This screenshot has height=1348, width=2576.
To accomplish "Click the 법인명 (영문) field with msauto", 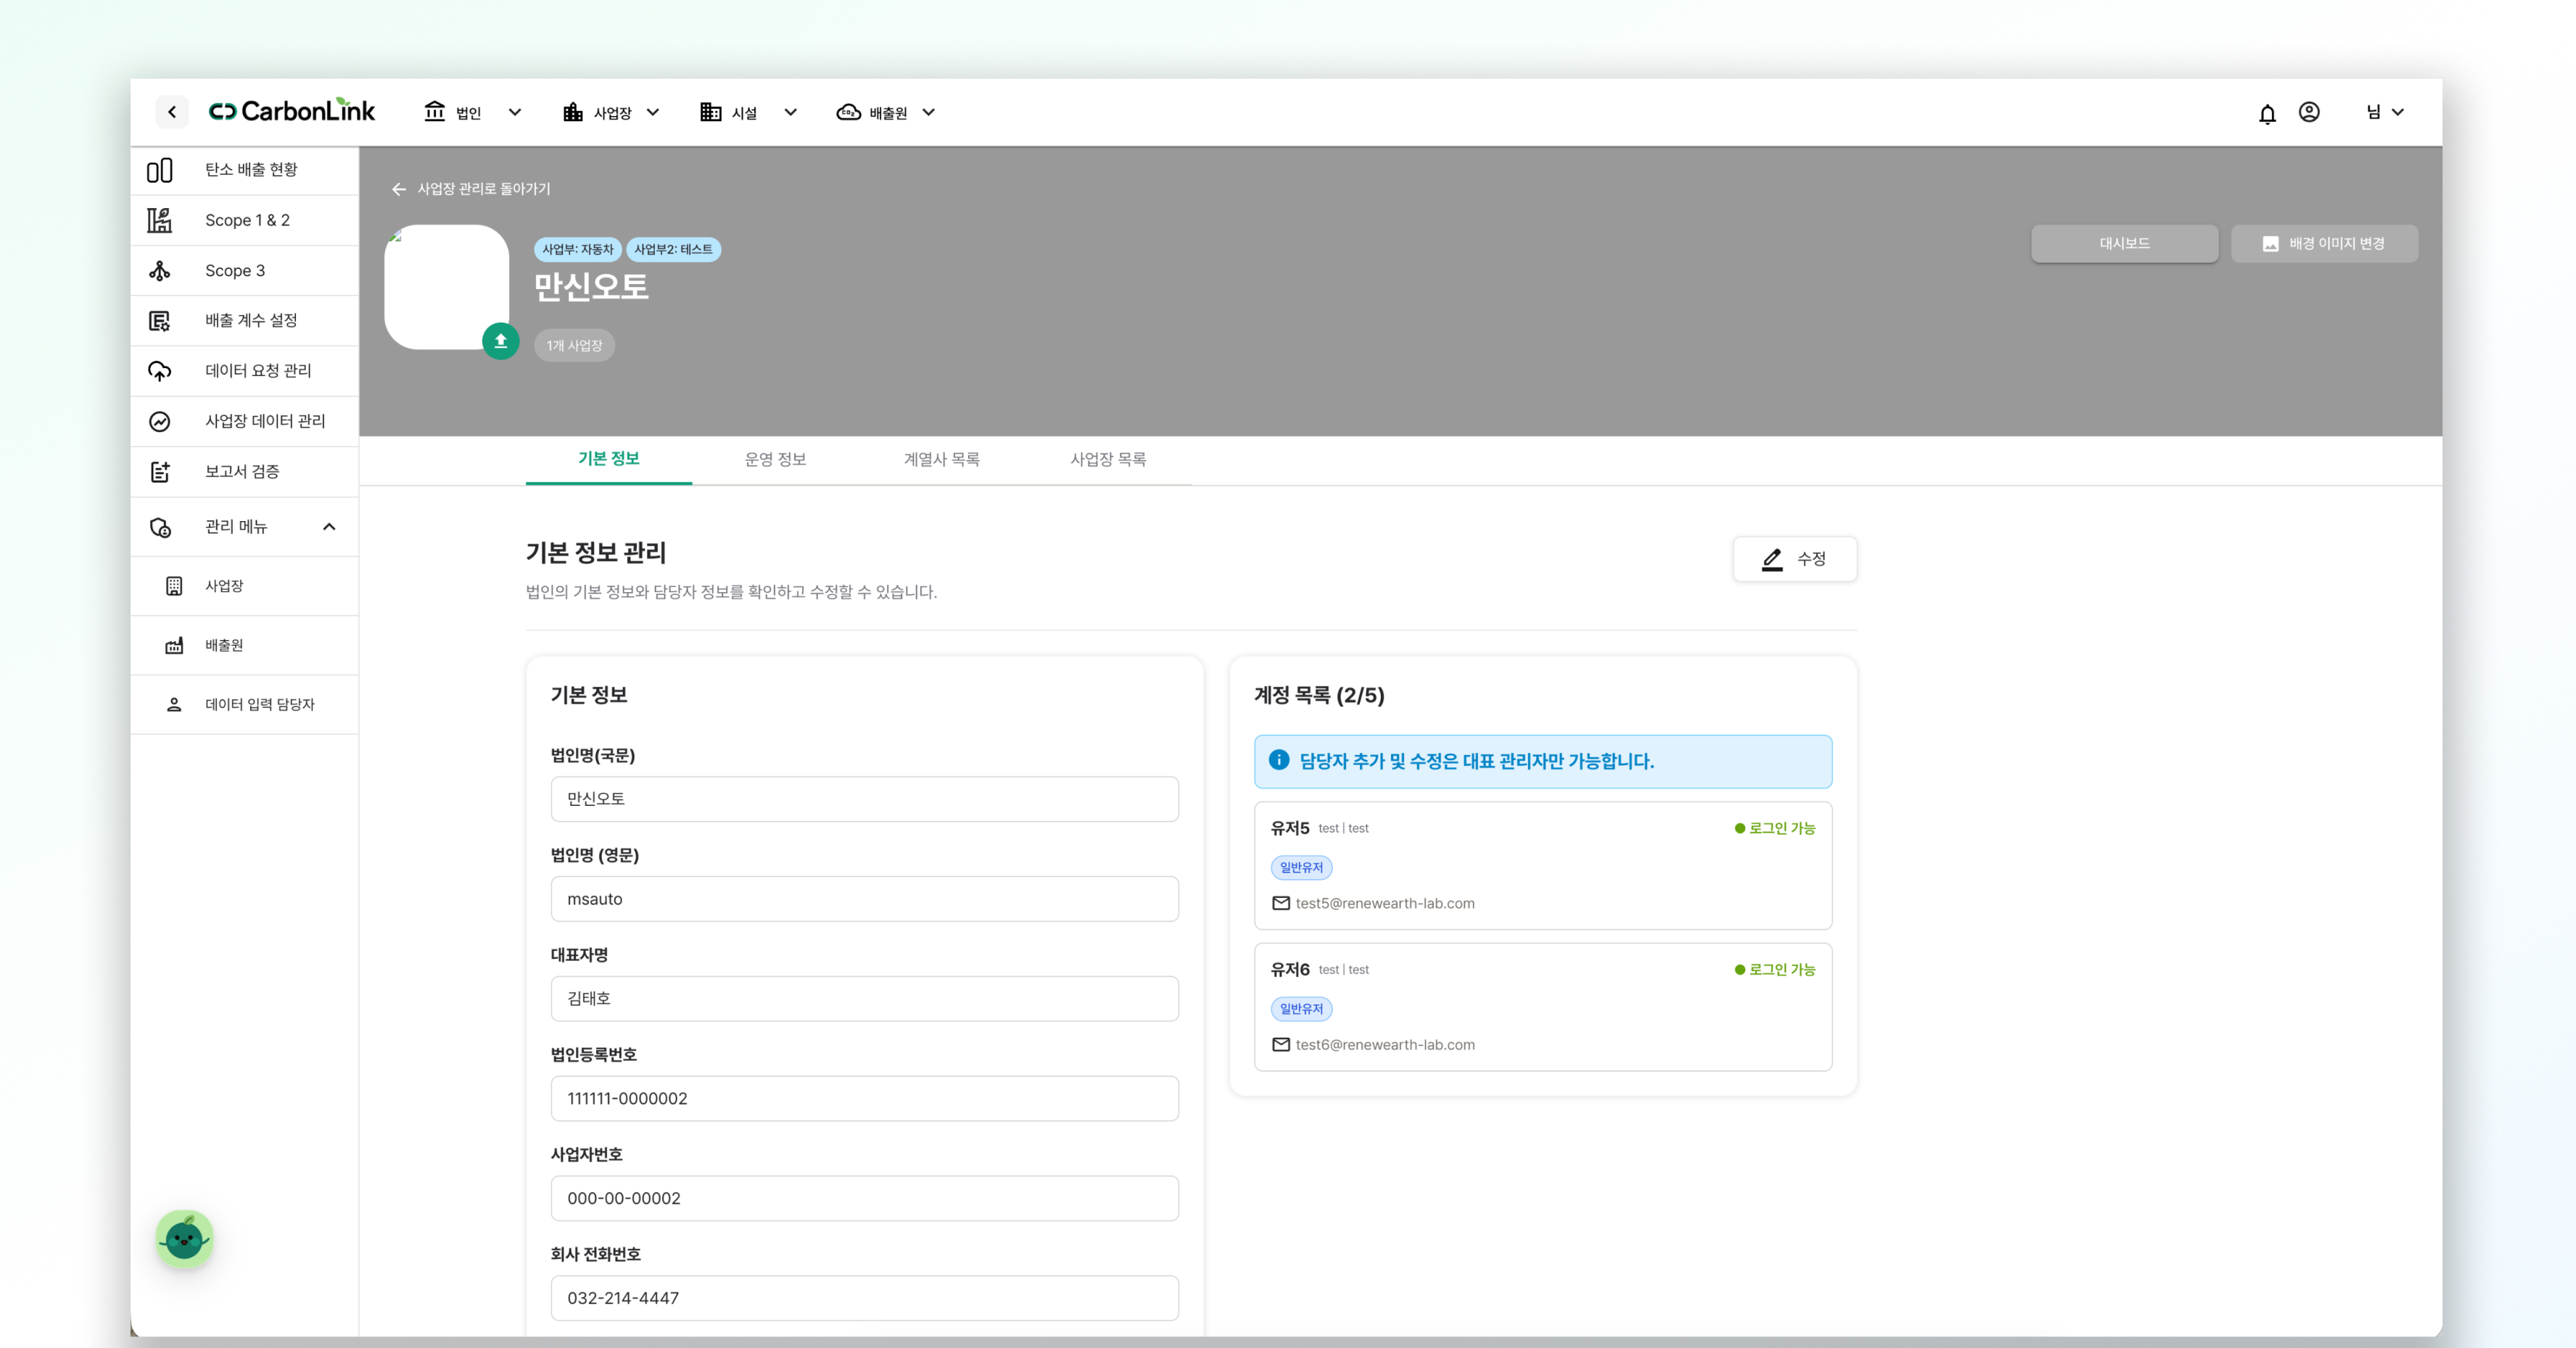I will [865, 899].
